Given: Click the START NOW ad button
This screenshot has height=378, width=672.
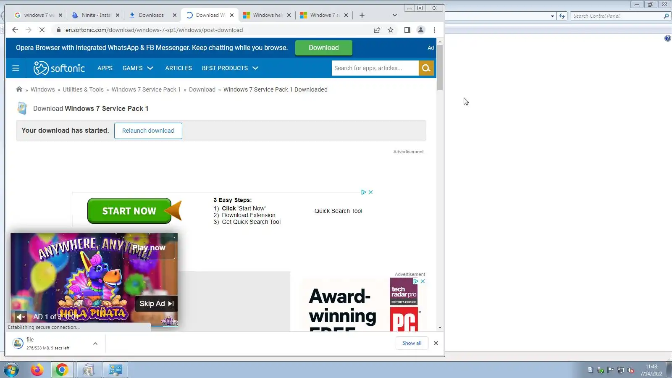Looking at the screenshot, I should pyautogui.click(x=129, y=211).
